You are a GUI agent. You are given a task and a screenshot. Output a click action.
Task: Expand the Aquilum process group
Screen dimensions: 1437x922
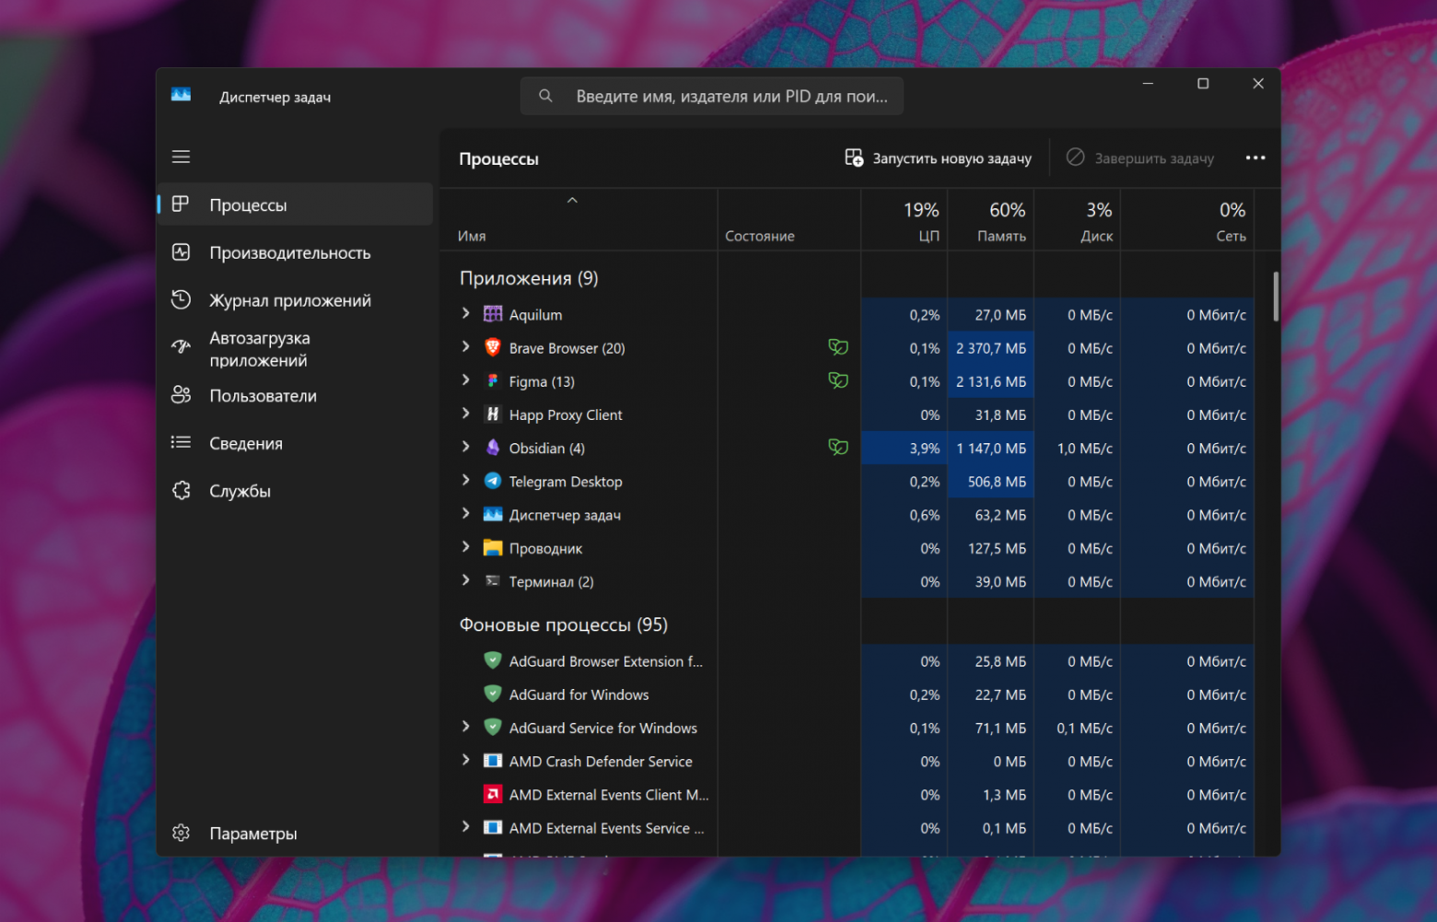pos(465,314)
